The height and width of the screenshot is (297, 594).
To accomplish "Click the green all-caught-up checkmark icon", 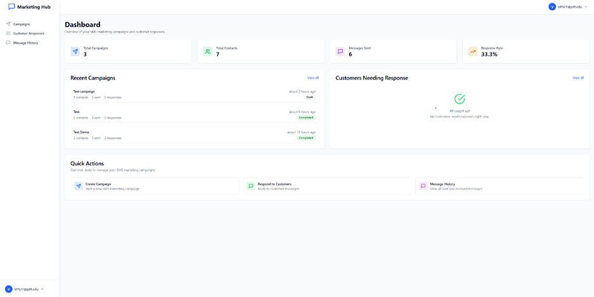I will point(459,99).
